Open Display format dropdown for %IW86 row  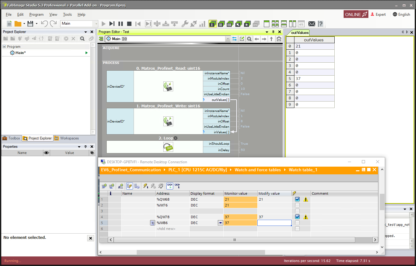coord(221,223)
